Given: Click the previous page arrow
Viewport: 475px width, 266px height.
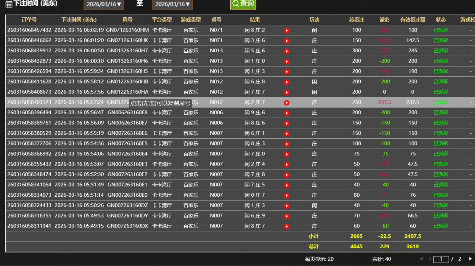Looking at the screenshot, I should [x=429, y=259].
